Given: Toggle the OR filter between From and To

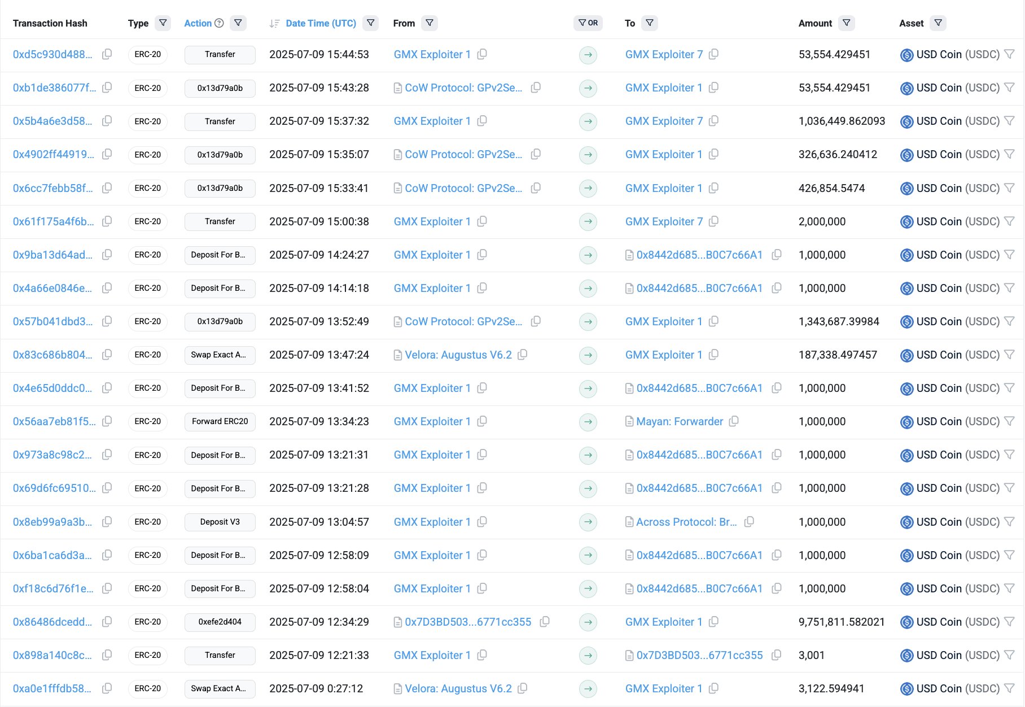Looking at the screenshot, I should [x=588, y=23].
